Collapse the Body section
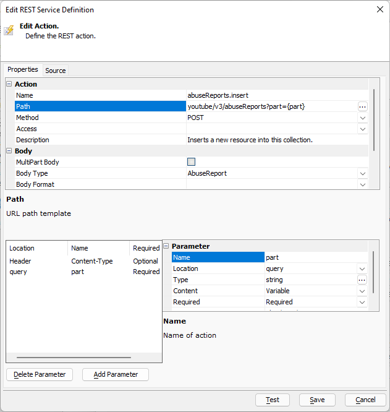Viewport: 390px width, 412px height. pyautogui.click(x=9, y=150)
